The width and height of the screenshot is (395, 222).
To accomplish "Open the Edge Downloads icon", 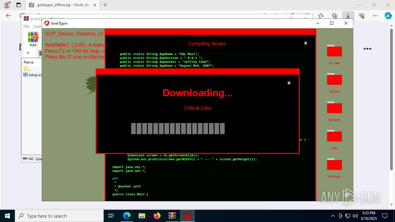I will click(x=348, y=16).
